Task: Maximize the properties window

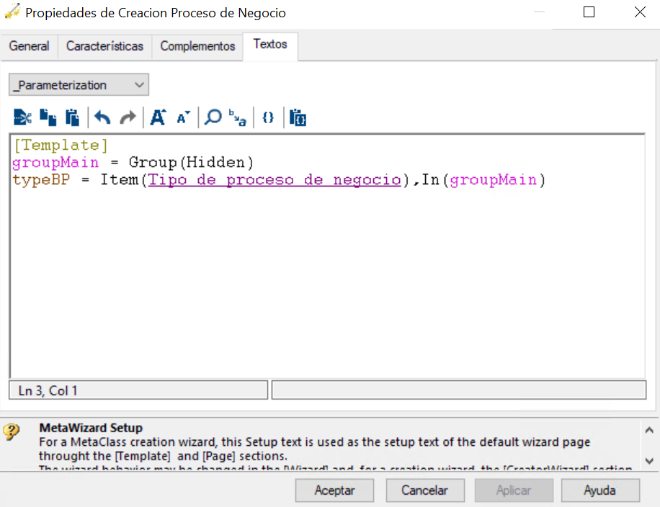Action: point(589,12)
